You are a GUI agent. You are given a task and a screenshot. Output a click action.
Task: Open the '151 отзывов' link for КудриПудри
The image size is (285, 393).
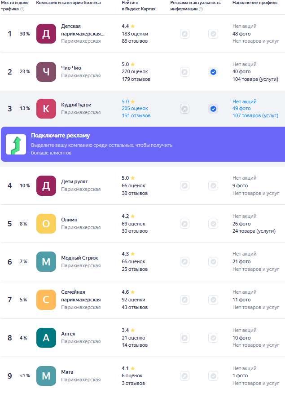point(136,116)
